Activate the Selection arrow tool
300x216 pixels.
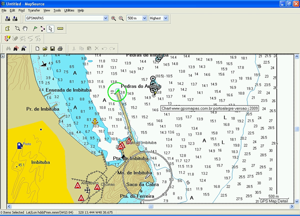coord(50,28)
